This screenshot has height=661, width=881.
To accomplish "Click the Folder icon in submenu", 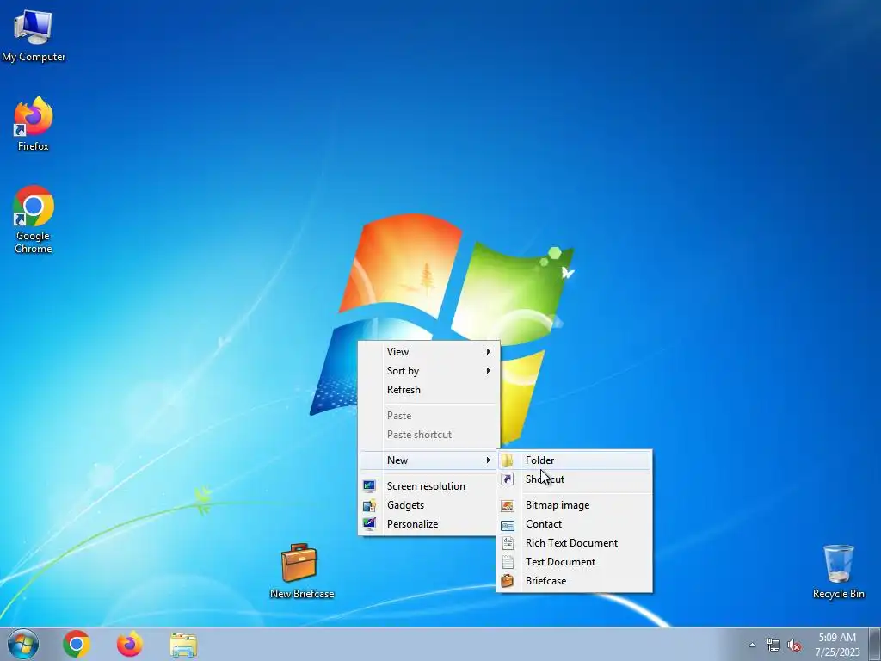I will [508, 460].
